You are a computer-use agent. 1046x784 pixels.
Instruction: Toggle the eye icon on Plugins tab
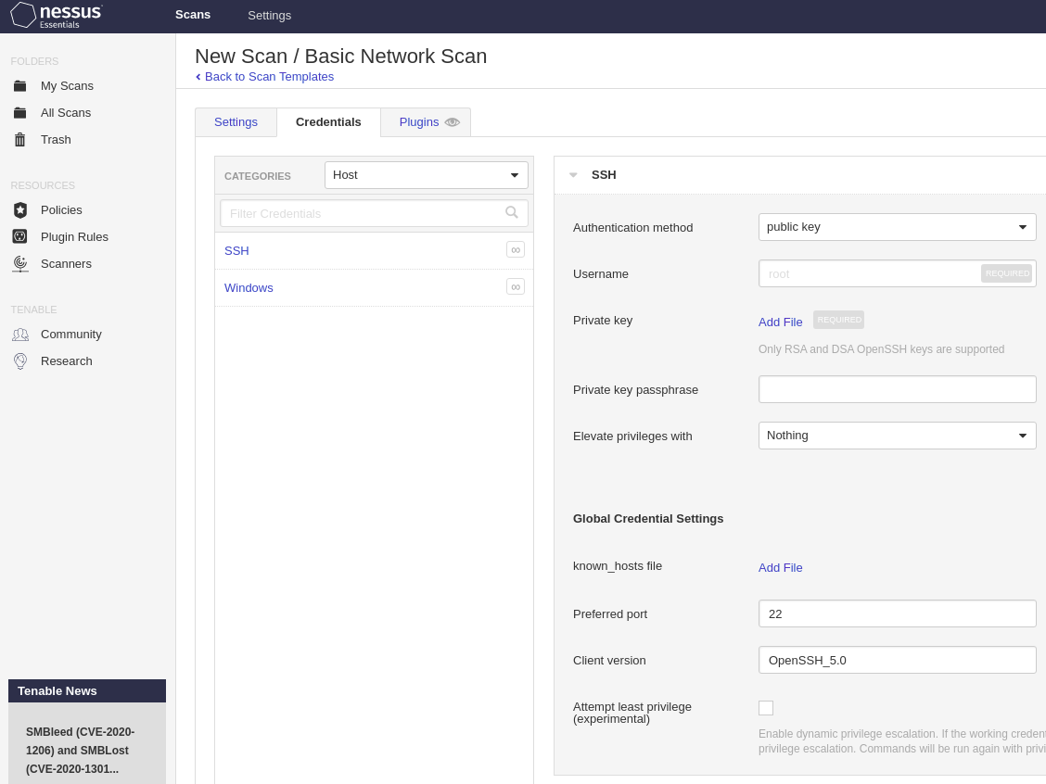coord(453,122)
